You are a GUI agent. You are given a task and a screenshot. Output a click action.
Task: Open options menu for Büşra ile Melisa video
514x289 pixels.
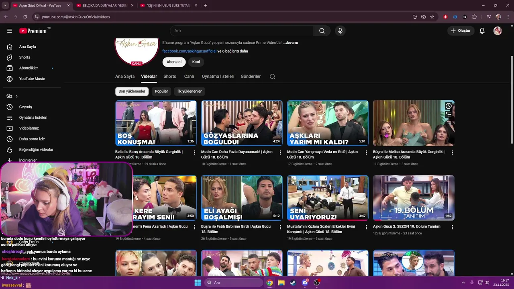pyautogui.click(x=453, y=153)
